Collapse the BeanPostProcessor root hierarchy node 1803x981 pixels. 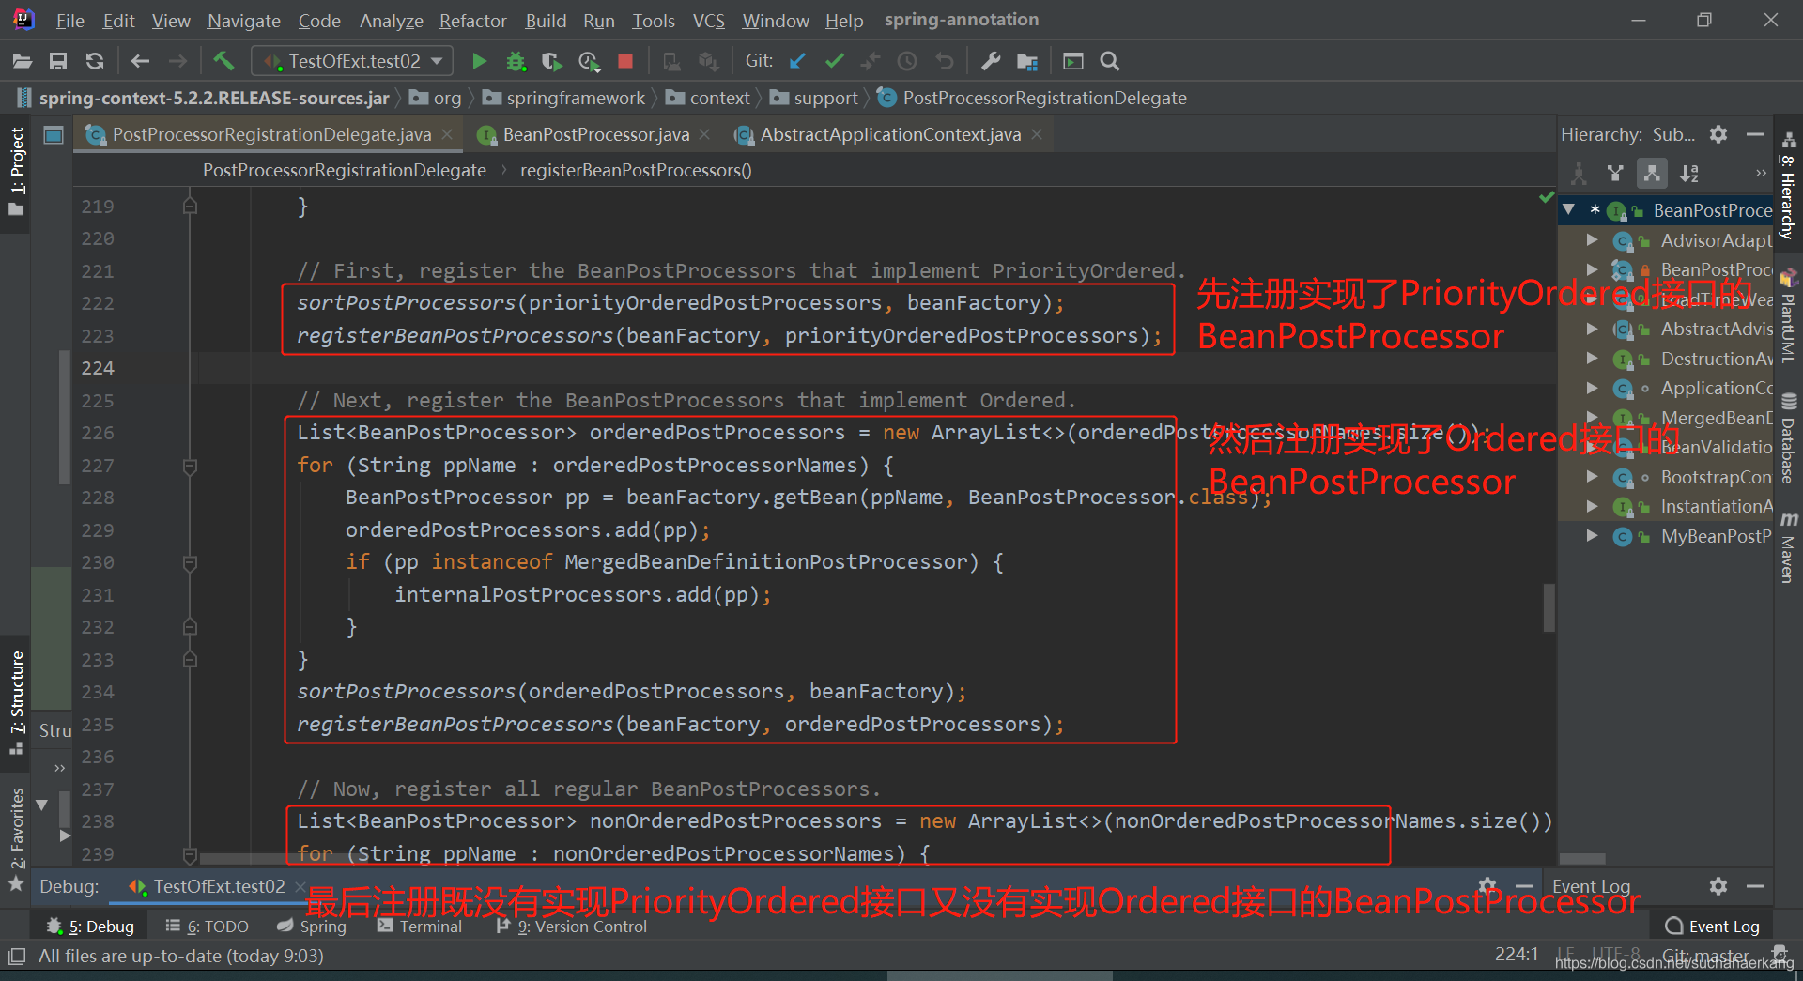pyautogui.click(x=1569, y=210)
